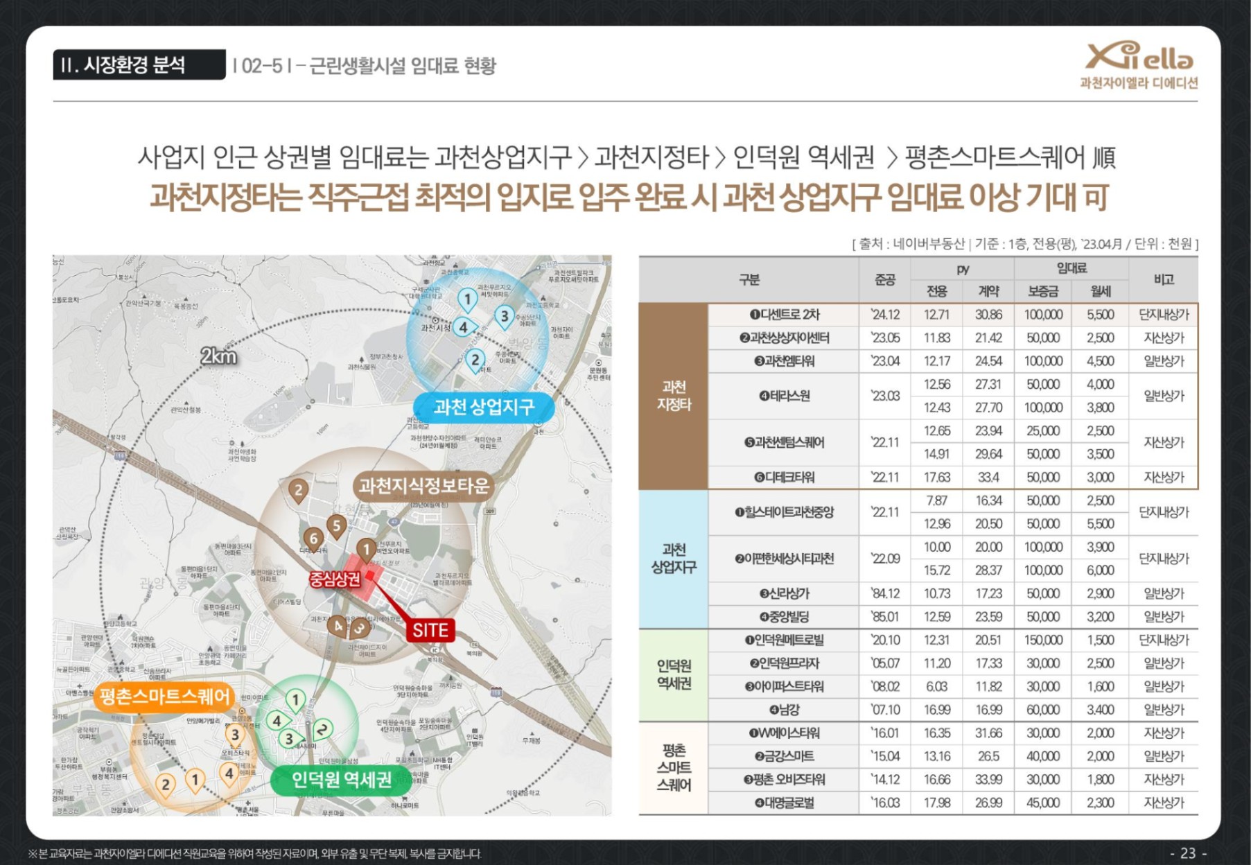Click blue map marker 2 in 과천 상업지구
This screenshot has width=1251, height=865.
[x=475, y=361]
